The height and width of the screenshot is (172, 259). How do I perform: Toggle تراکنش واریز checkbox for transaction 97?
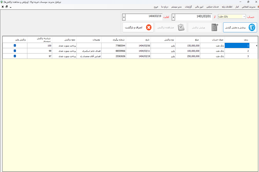(15, 56)
